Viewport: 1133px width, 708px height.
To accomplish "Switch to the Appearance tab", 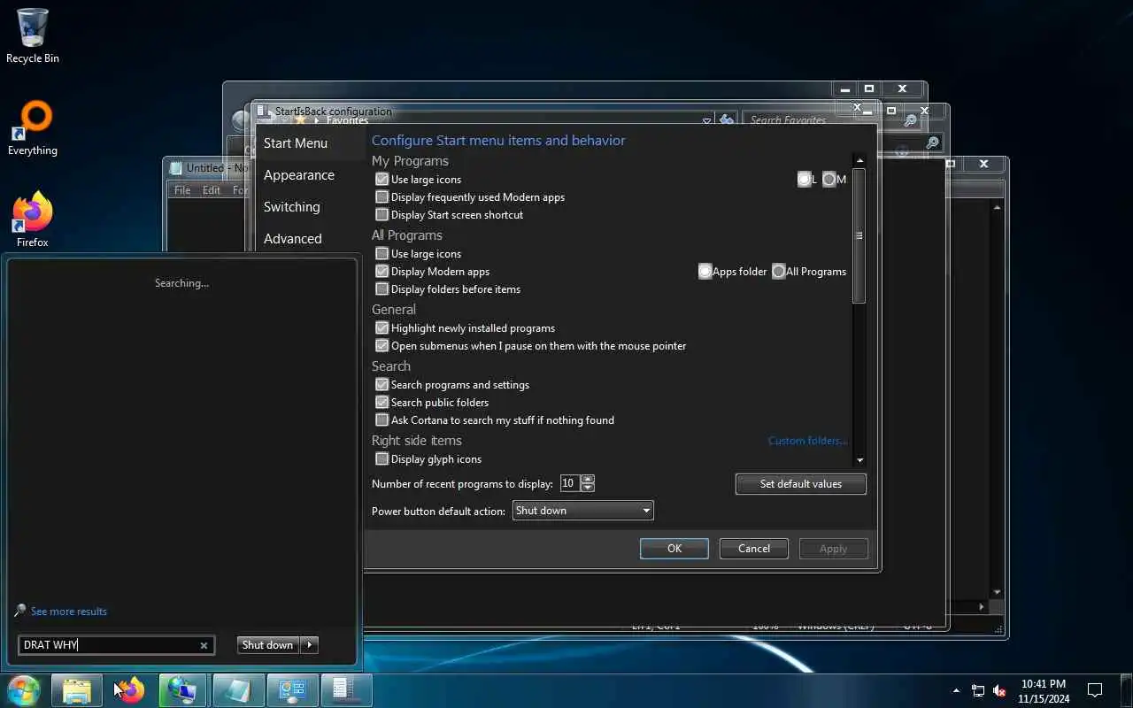I will coord(299,175).
